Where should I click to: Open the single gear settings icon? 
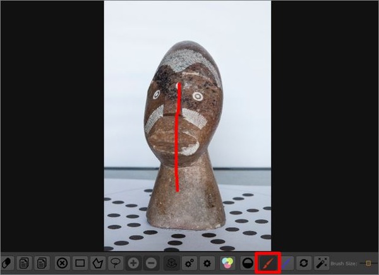pos(207,262)
